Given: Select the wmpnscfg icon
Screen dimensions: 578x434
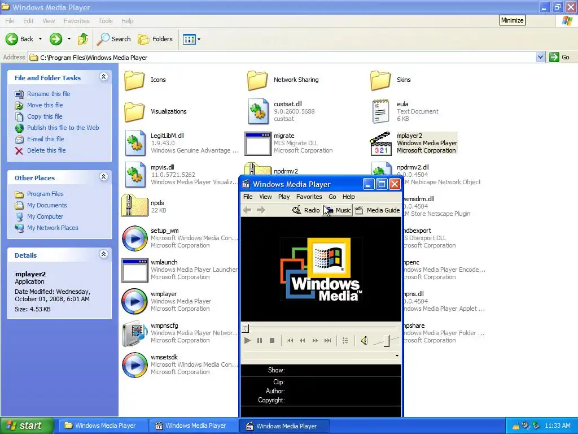Looking at the screenshot, I should tap(134, 333).
